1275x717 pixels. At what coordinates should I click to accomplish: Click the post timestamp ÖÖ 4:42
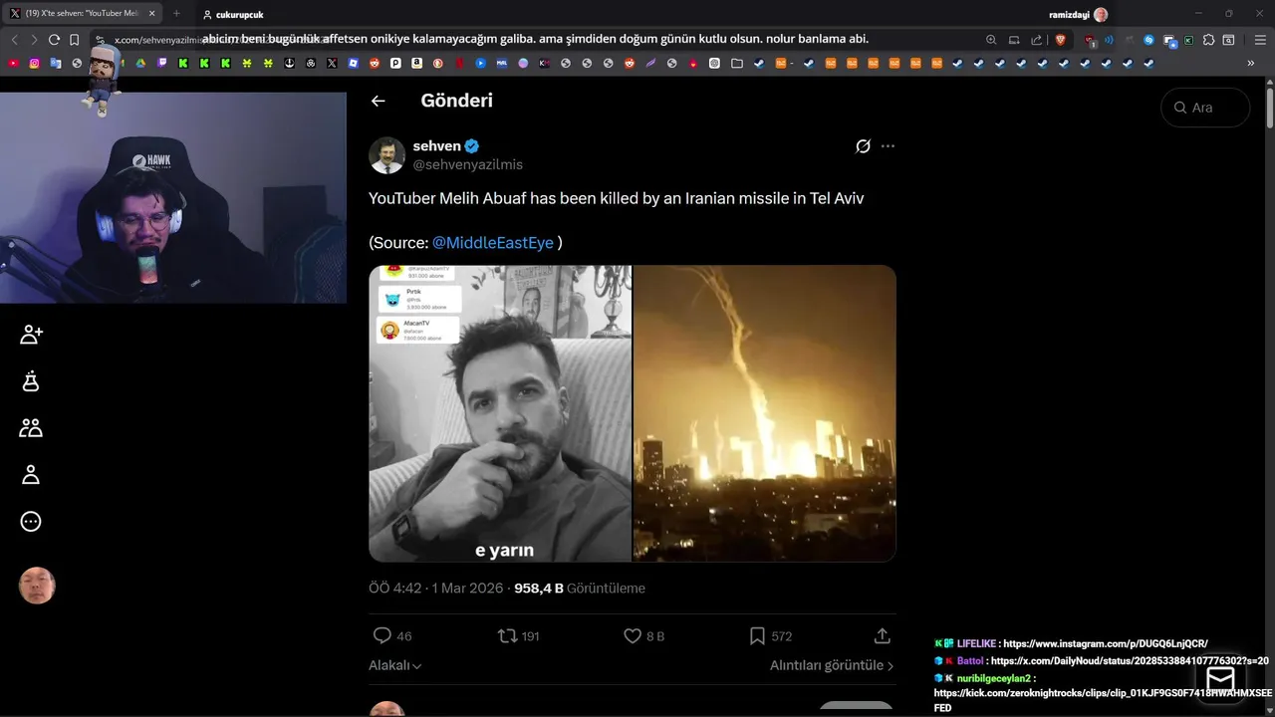tap(394, 589)
